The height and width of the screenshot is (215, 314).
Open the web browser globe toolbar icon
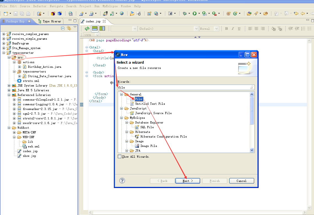tap(122, 14)
